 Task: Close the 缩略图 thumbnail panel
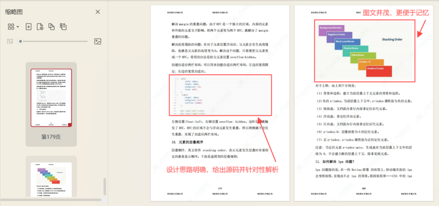(98, 12)
